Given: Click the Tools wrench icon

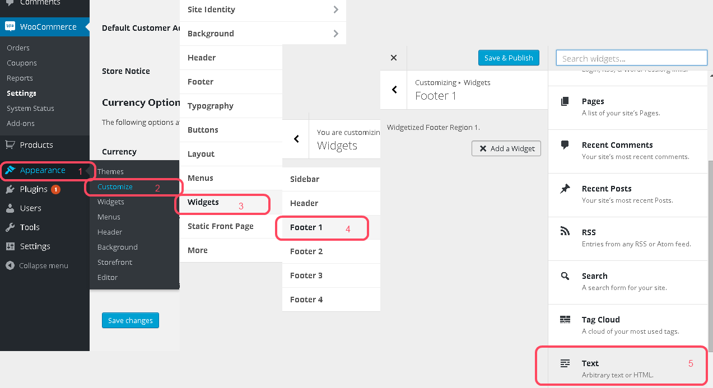Looking at the screenshot, I should pyautogui.click(x=10, y=227).
